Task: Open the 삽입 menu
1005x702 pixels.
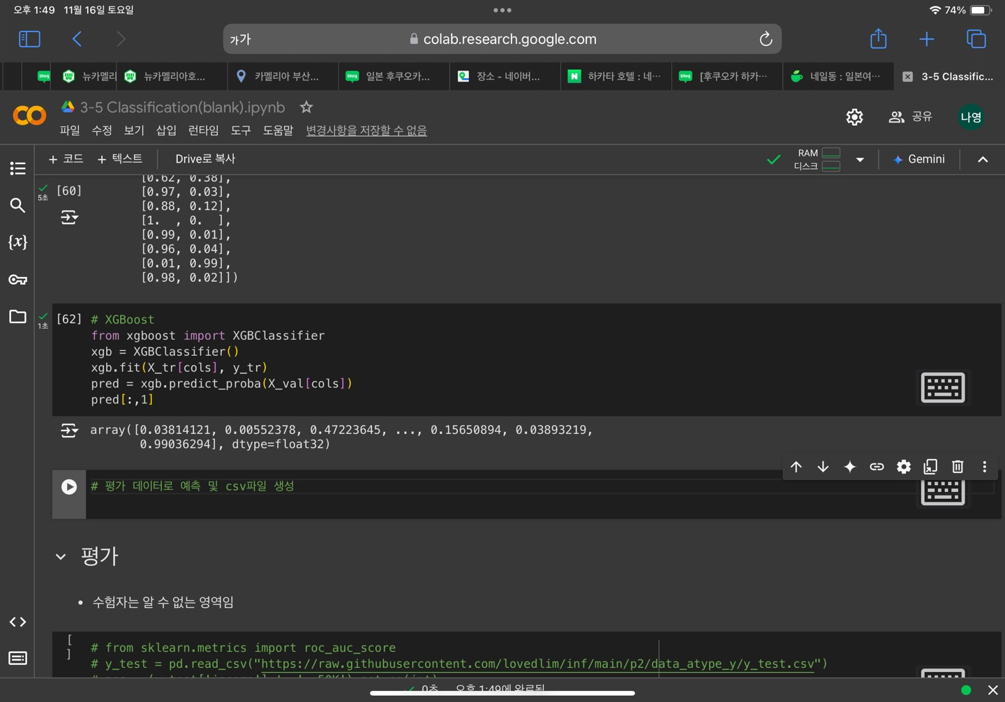Action: point(166,130)
